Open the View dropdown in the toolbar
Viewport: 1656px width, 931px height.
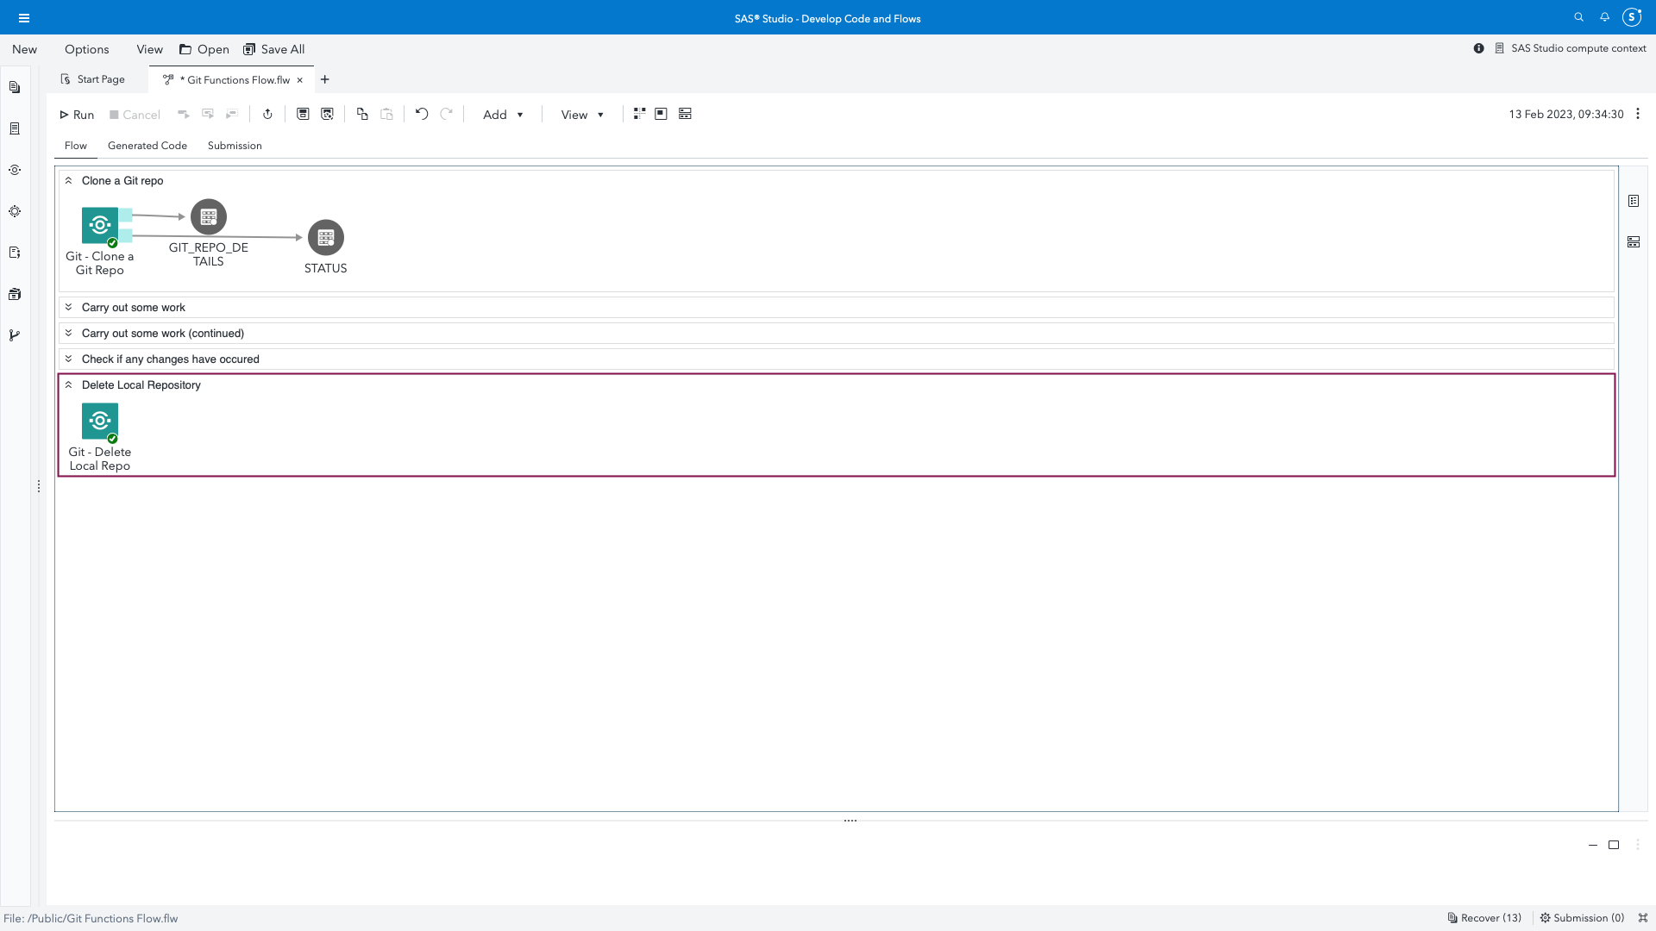(x=580, y=114)
